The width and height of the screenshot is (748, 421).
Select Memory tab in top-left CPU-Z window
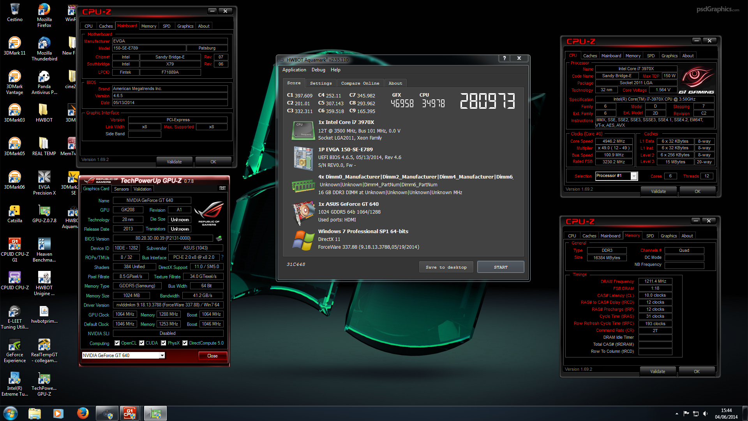(x=149, y=26)
